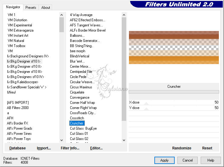Viewport: 224px width, 167px height.
Task: Choose the Crosstitch filter
Action: (77, 118)
